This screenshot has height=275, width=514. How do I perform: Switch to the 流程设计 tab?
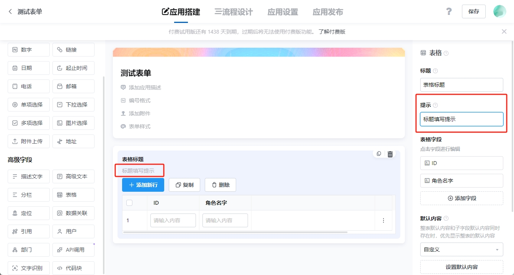pyautogui.click(x=233, y=12)
